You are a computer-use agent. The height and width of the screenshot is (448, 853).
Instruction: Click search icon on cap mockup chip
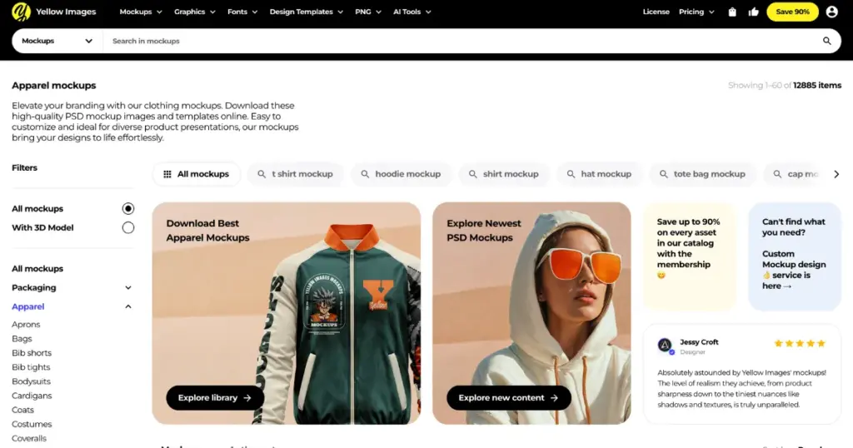[777, 174]
